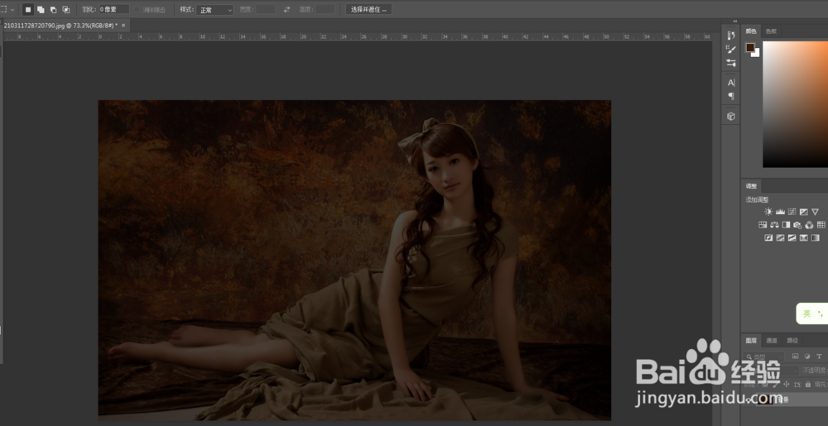The width and height of the screenshot is (828, 426).
Task: Click the Select and Mask (选择并遮住) button
Action: 368,9
